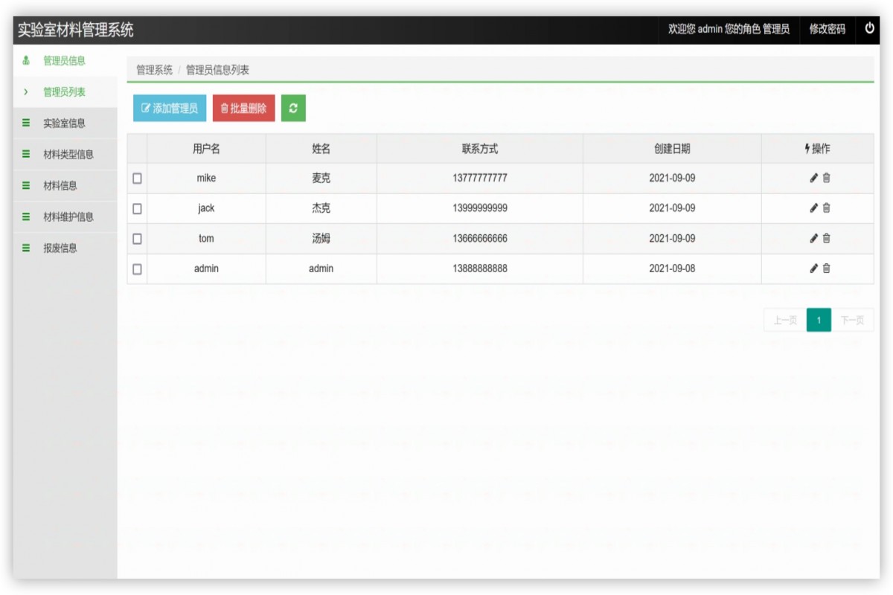Select the jack row checkbox

(x=137, y=209)
